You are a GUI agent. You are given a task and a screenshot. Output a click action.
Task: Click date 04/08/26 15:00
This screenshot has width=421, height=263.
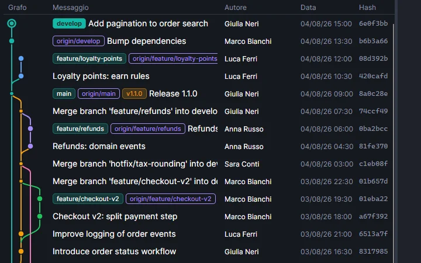point(326,23)
